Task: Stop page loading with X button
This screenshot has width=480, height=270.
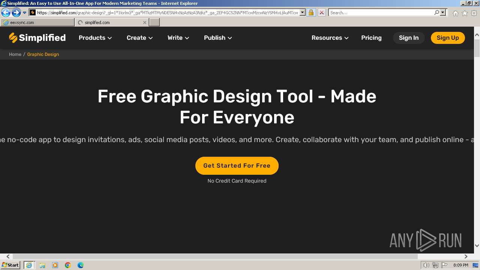Action: [x=321, y=12]
